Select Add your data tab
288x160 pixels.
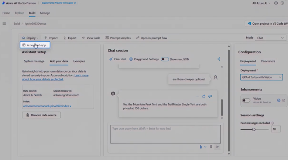[x=59, y=61]
